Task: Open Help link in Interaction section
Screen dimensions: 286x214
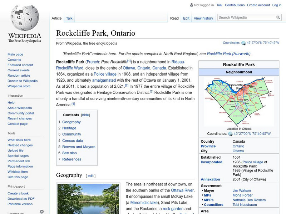Action: (11, 103)
